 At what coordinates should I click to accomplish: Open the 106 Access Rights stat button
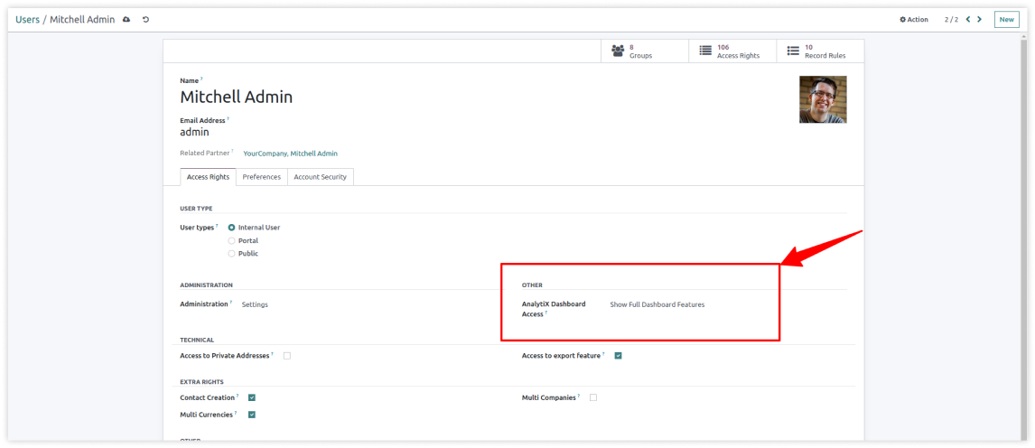pos(732,51)
